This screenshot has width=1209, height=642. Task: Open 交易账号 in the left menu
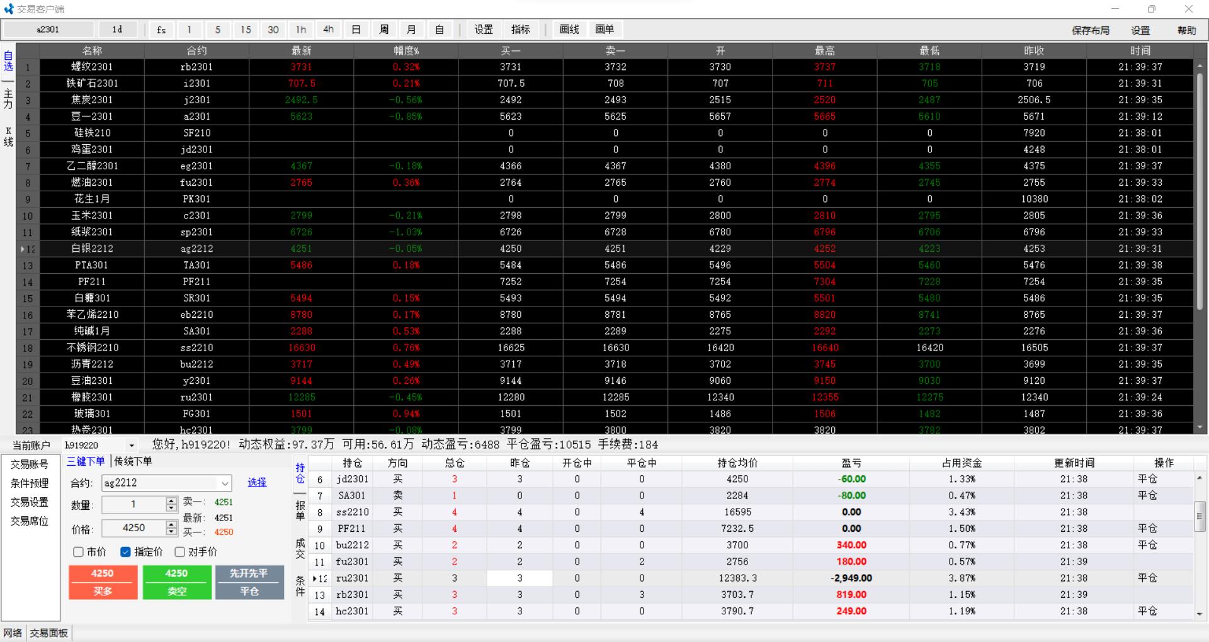(30, 465)
